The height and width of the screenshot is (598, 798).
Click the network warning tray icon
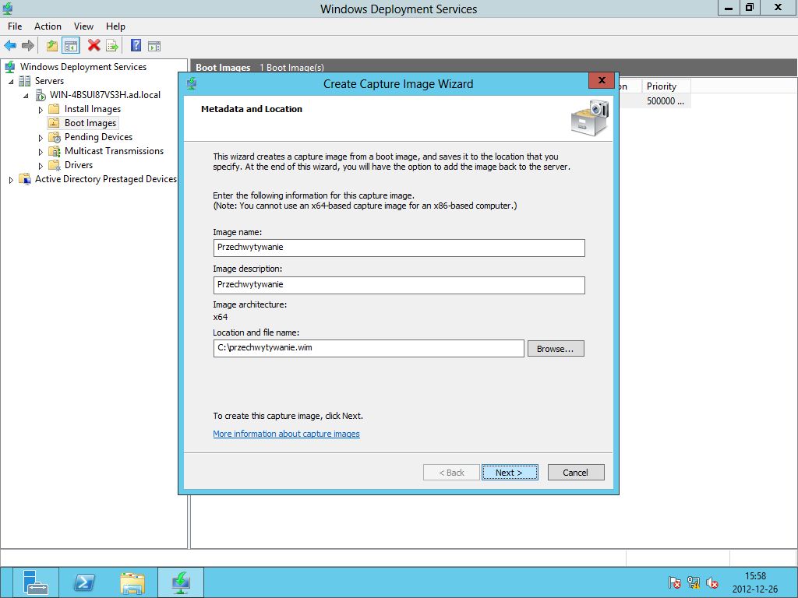[694, 582]
